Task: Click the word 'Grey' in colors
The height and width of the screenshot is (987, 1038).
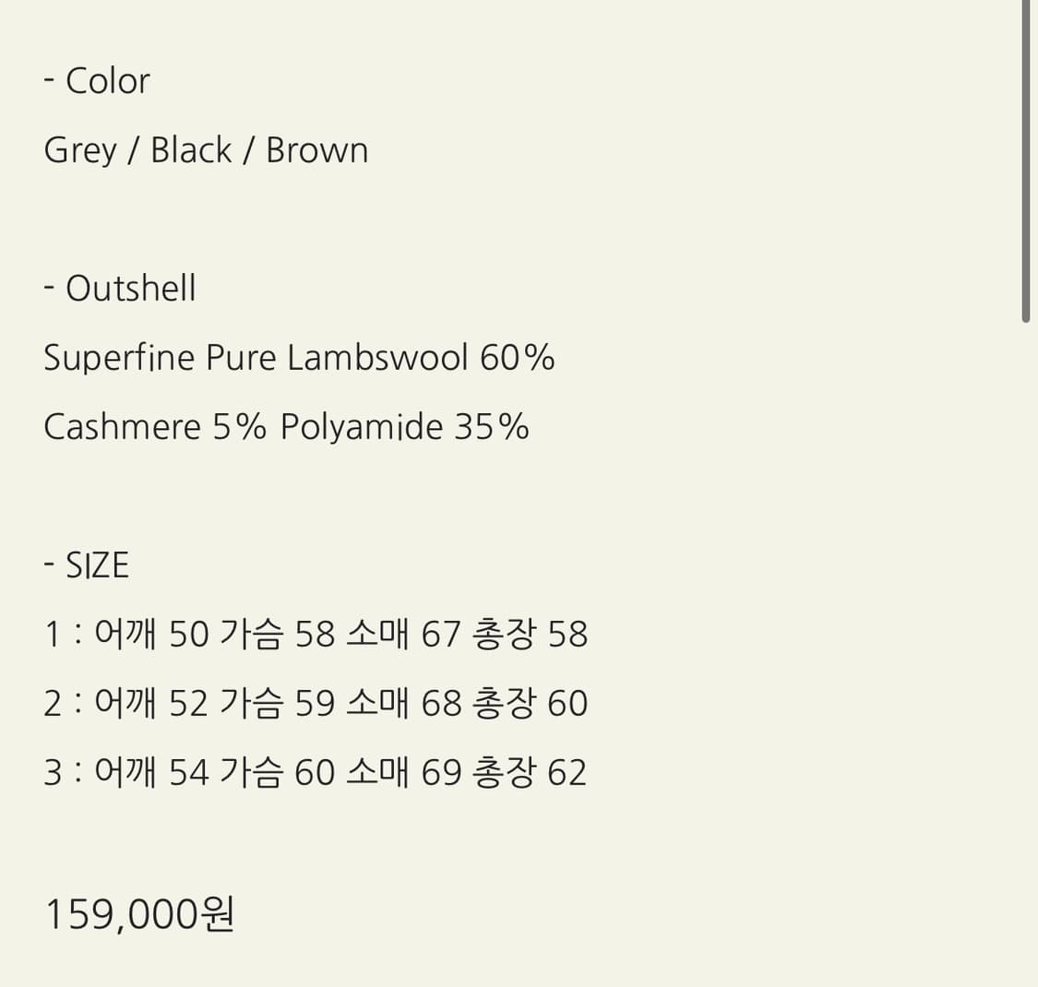Action: pos(80,151)
